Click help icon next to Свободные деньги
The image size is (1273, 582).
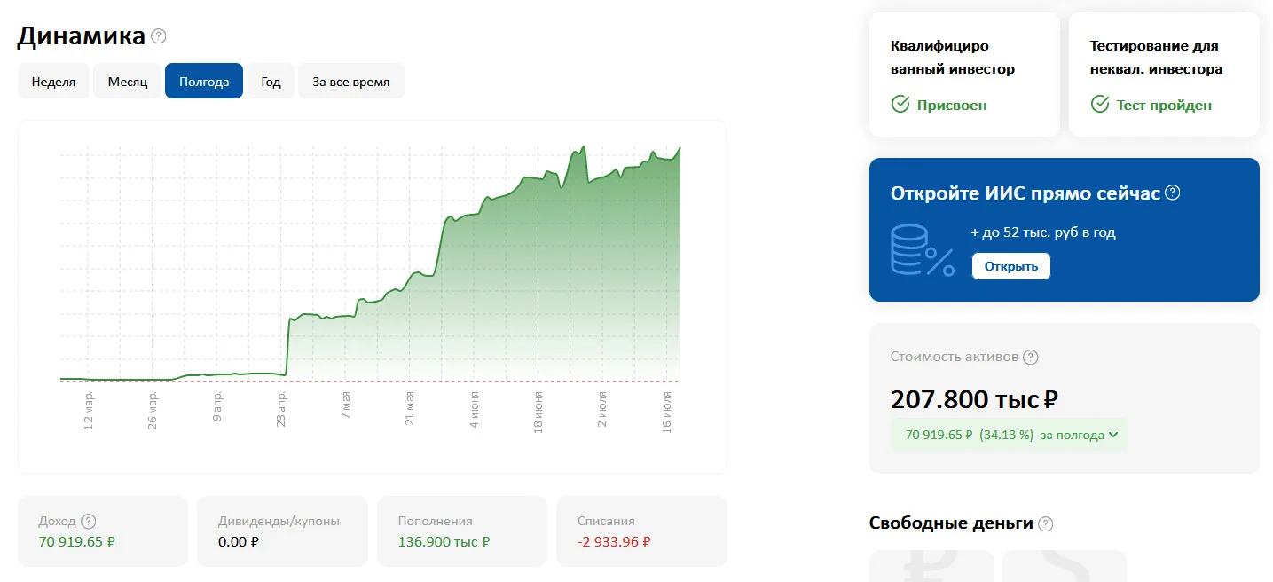pos(1046,523)
